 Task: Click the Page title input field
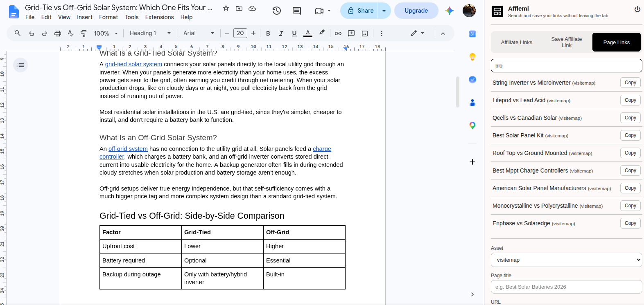tap(567, 287)
